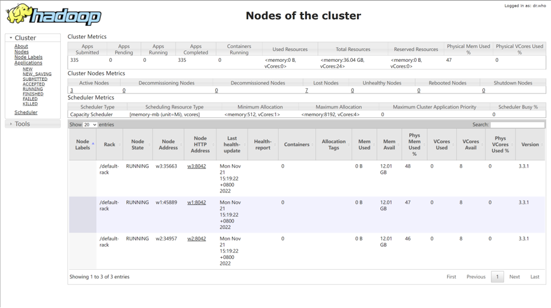Sort by Allocation Tags column
551x308 pixels.
(334, 144)
